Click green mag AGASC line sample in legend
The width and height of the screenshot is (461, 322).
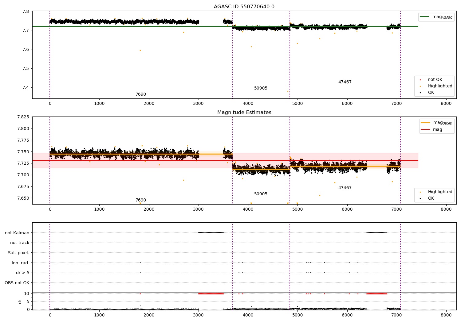[425, 17]
